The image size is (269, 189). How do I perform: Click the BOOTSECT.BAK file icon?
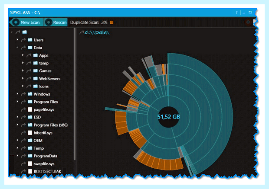click(x=30, y=171)
